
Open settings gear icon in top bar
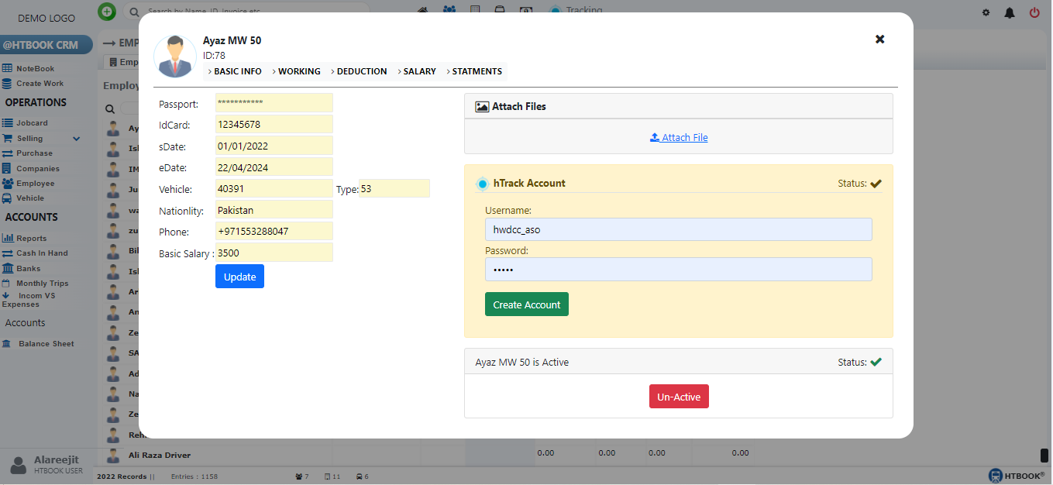[986, 12]
